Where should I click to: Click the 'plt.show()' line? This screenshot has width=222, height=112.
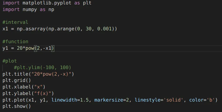click(17, 106)
